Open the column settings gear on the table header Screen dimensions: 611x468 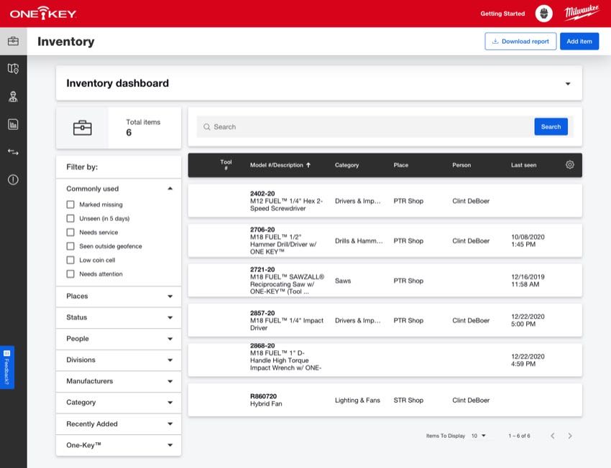(569, 164)
